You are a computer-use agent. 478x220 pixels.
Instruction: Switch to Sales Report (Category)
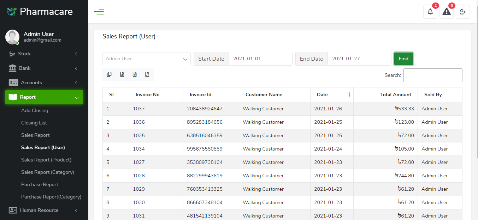[47, 172]
